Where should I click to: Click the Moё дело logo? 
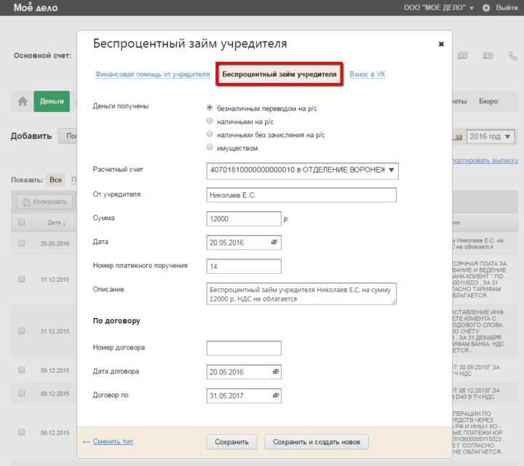(x=36, y=7)
